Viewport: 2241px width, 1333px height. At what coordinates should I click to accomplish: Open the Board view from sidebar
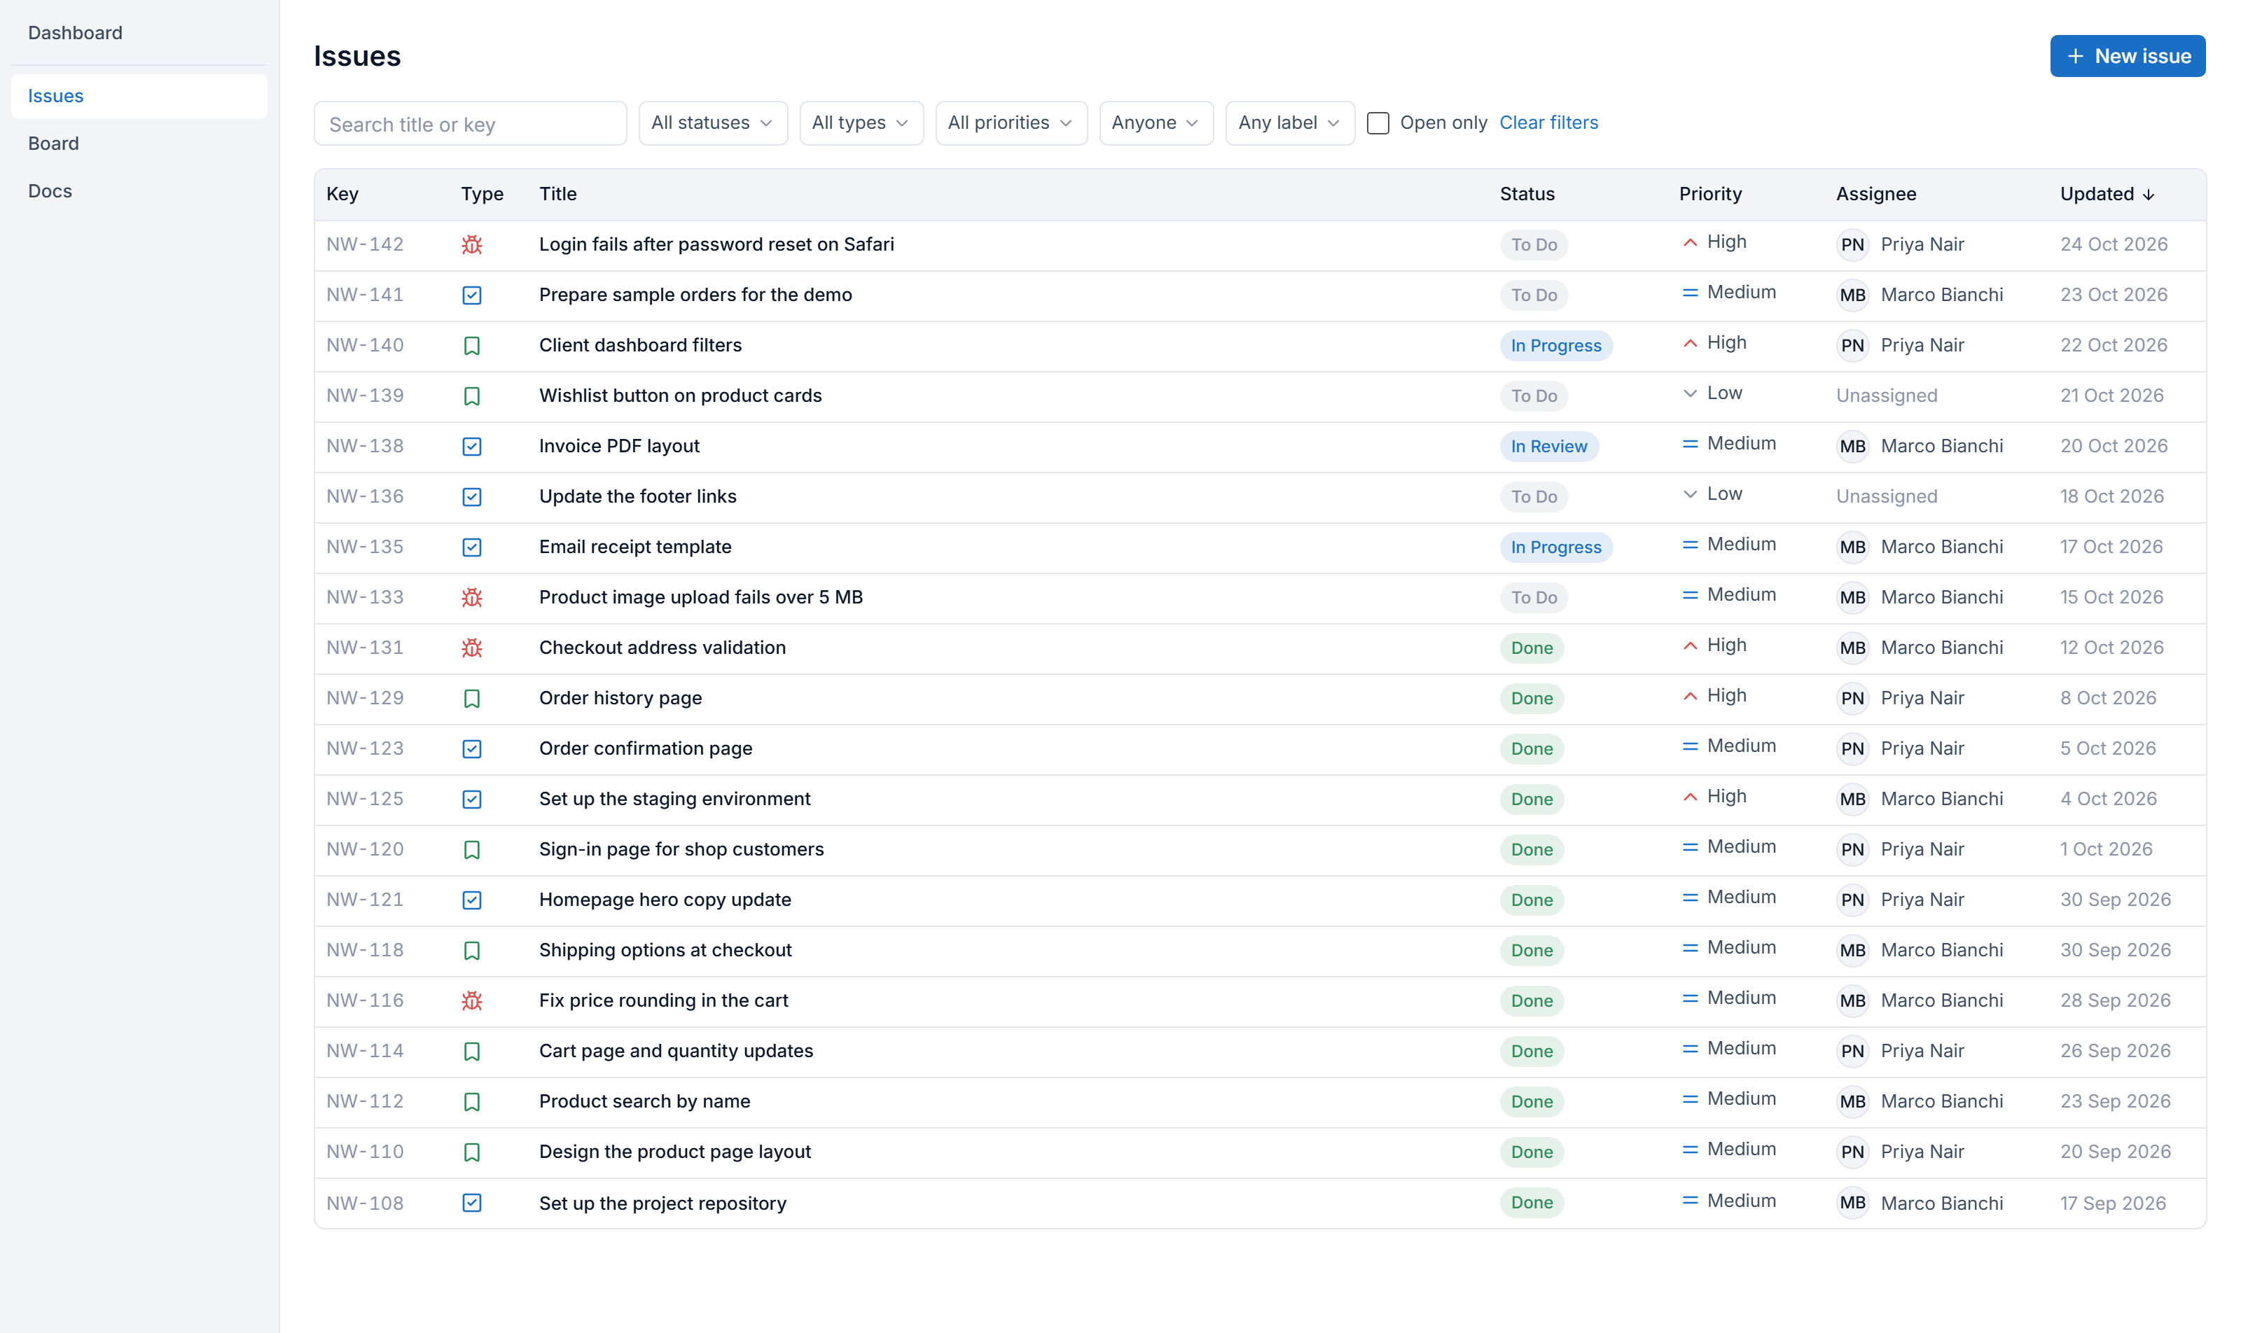pyautogui.click(x=139, y=144)
